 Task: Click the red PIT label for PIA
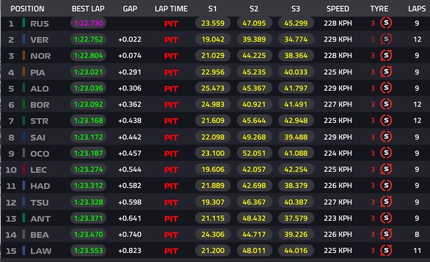coord(171,73)
